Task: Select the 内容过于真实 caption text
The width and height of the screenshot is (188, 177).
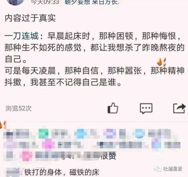Action: (30, 18)
